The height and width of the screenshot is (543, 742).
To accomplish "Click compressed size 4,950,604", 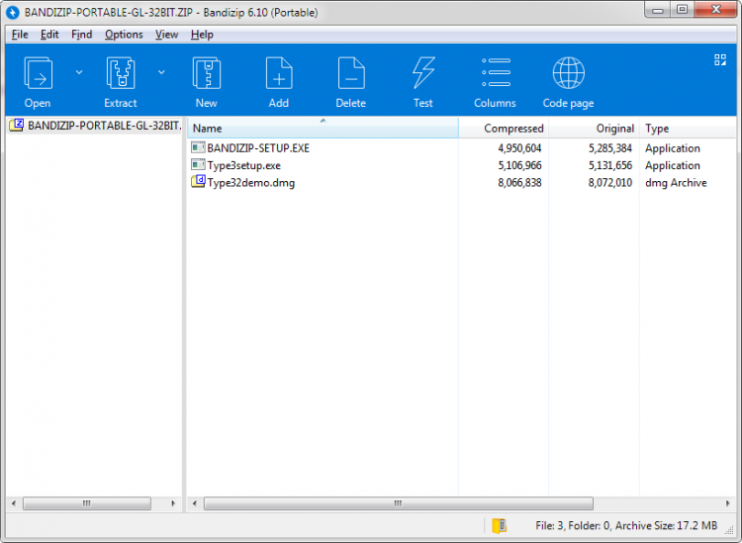I will (x=519, y=148).
